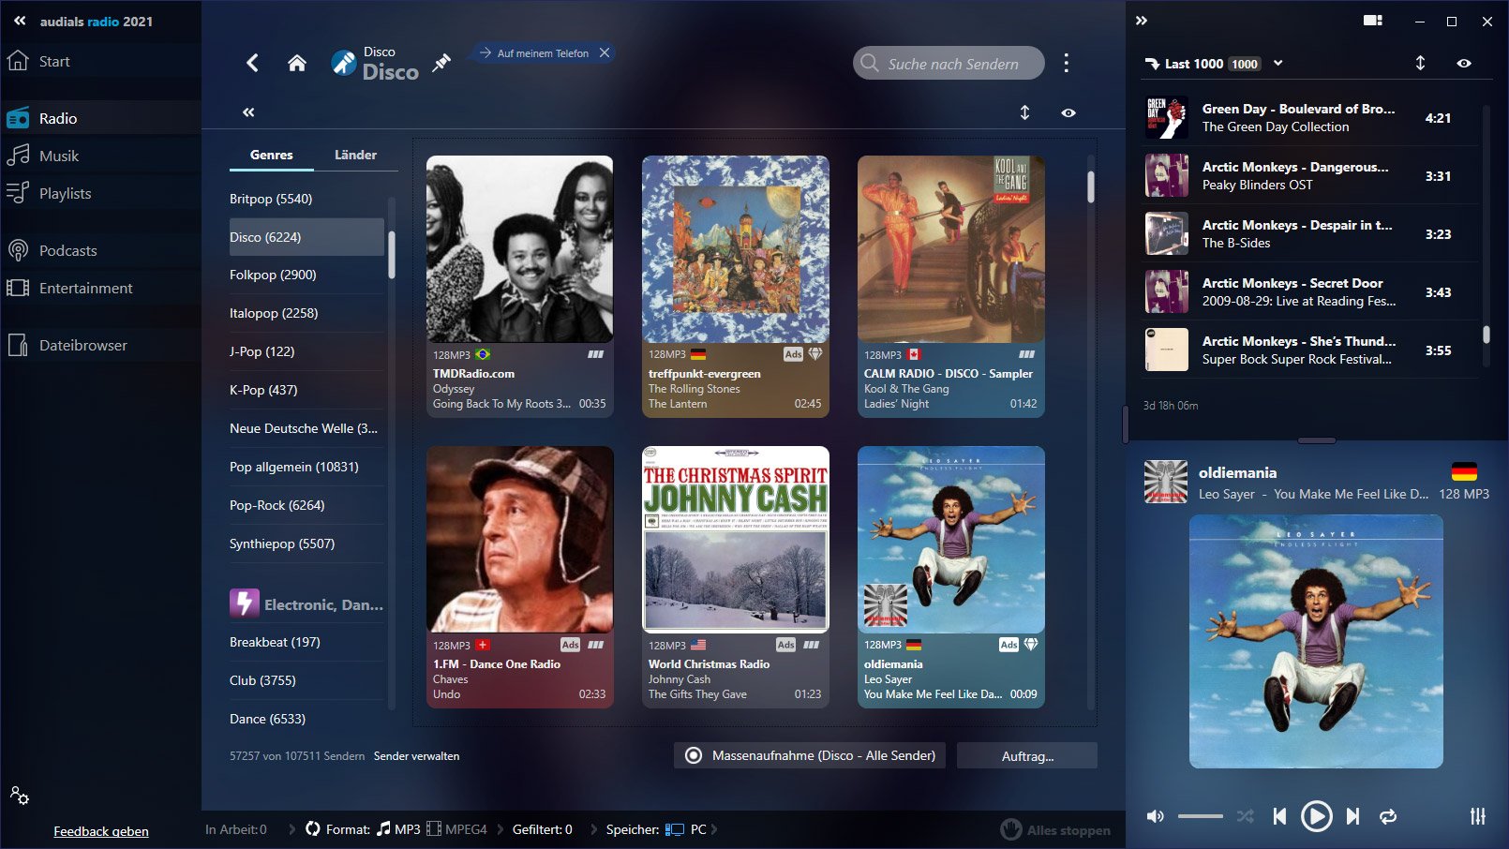The height and width of the screenshot is (849, 1509).
Task: Click the Feedback geben link
Action: pyautogui.click(x=101, y=831)
